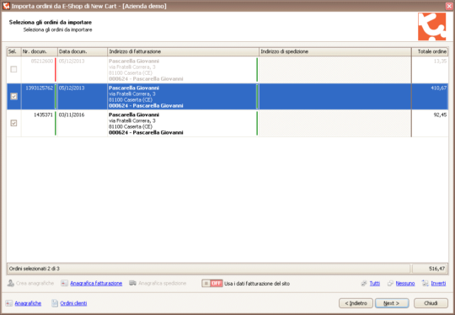Click the Sel. column header
Viewport: 455px width, 315px height.
(14, 51)
